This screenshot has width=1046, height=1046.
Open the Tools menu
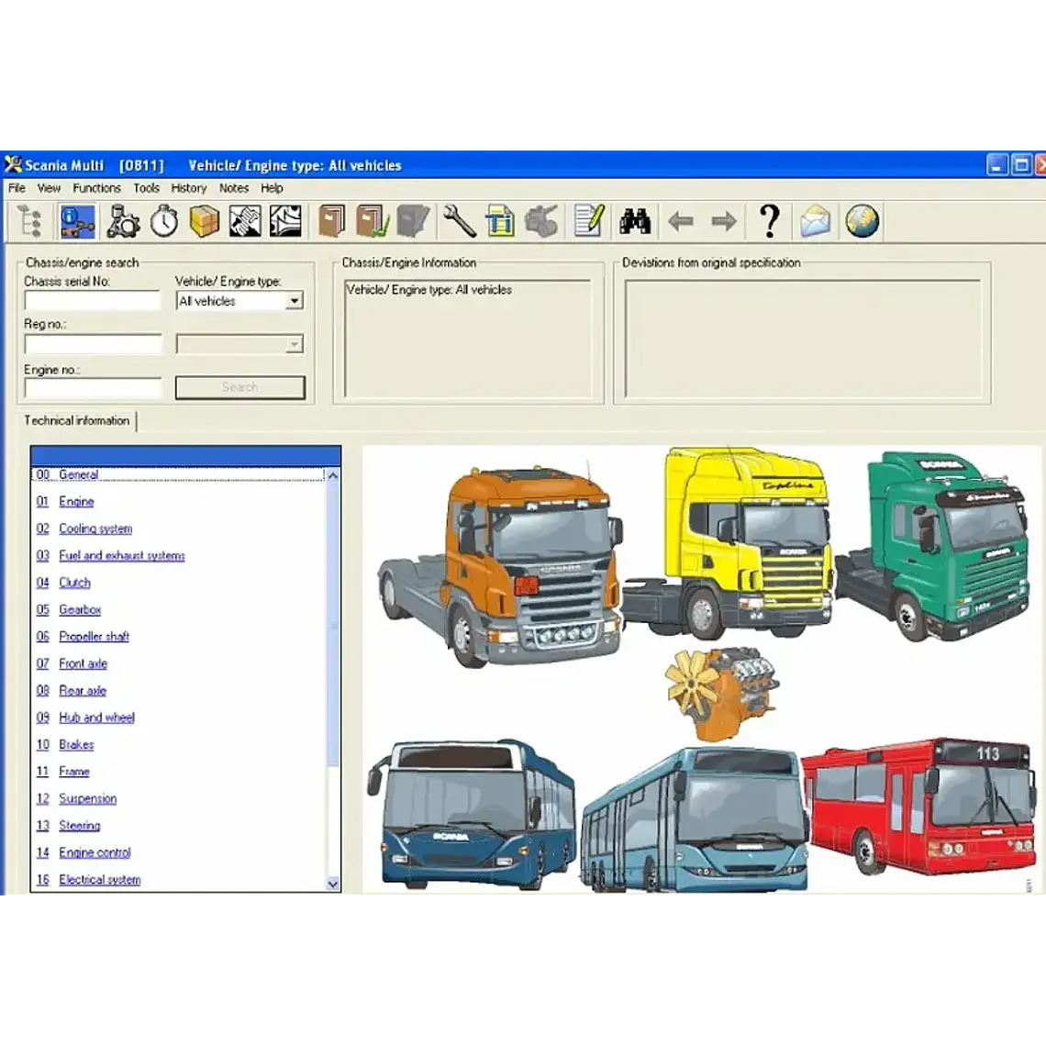(146, 188)
